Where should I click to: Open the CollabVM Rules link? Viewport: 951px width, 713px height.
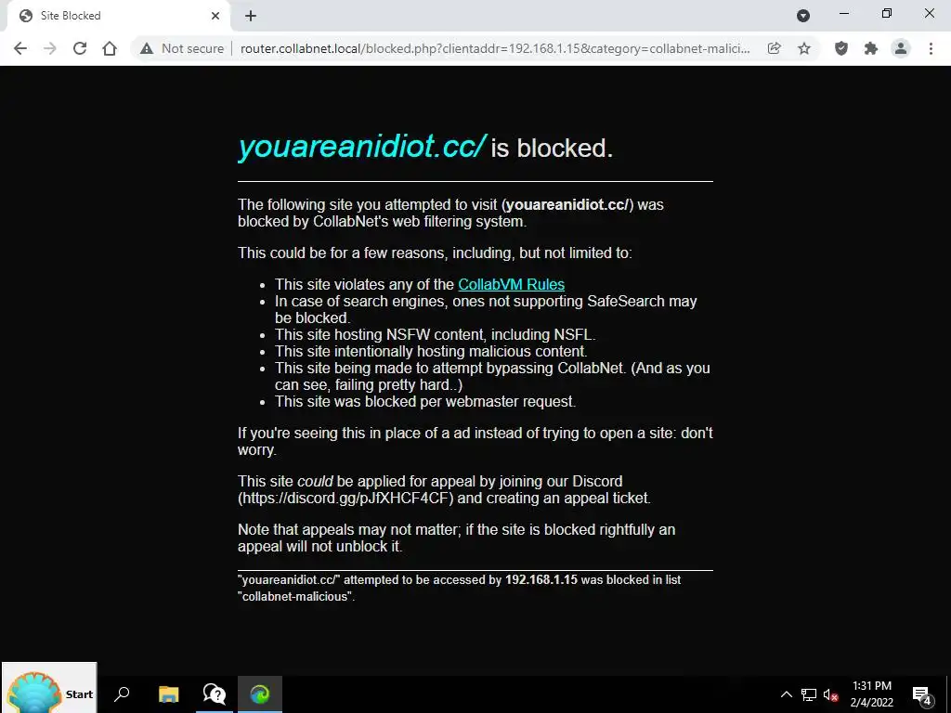click(512, 284)
